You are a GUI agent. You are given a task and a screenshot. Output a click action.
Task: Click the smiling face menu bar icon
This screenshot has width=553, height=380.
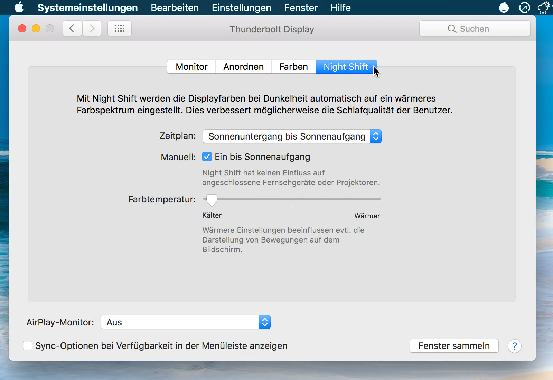(504, 8)
